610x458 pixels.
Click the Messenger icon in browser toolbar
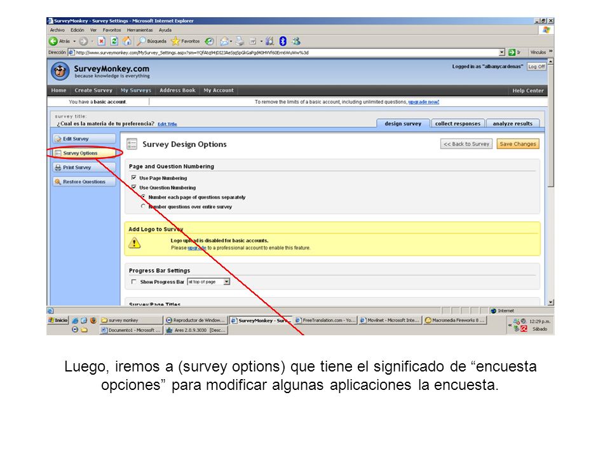(x=297, y=41)
